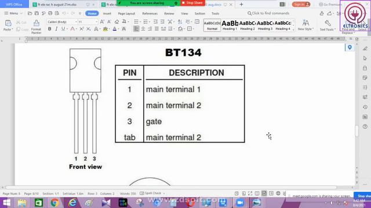The height and width of the screenshot is (208, 371).
Task: Open the font name dropdown
Action: [76, 22]
